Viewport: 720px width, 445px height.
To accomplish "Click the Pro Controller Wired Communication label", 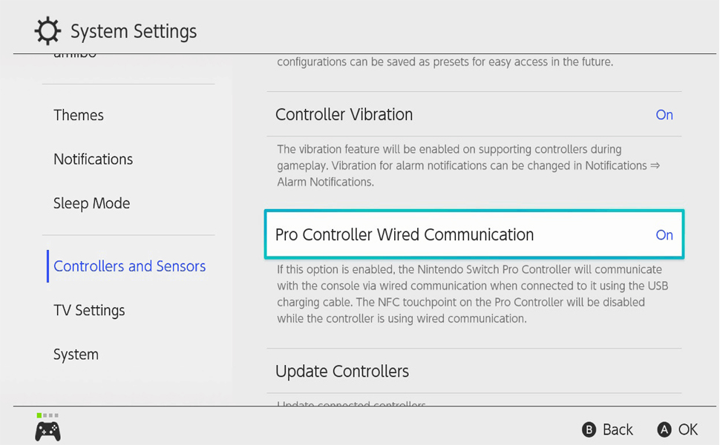I will tap(405, 235).
